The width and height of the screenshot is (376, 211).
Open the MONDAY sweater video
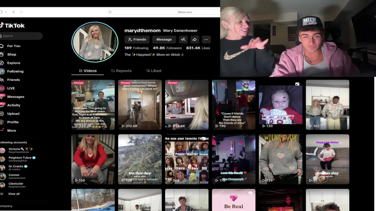(281, 159)
